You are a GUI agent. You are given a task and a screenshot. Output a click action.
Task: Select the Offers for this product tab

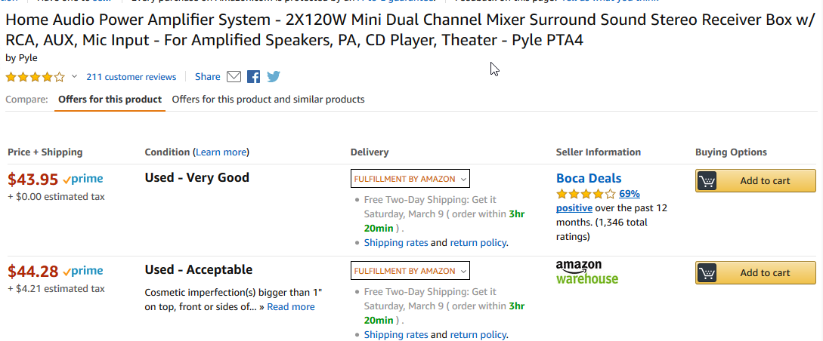pyautogui.click(x=110, y=99)
